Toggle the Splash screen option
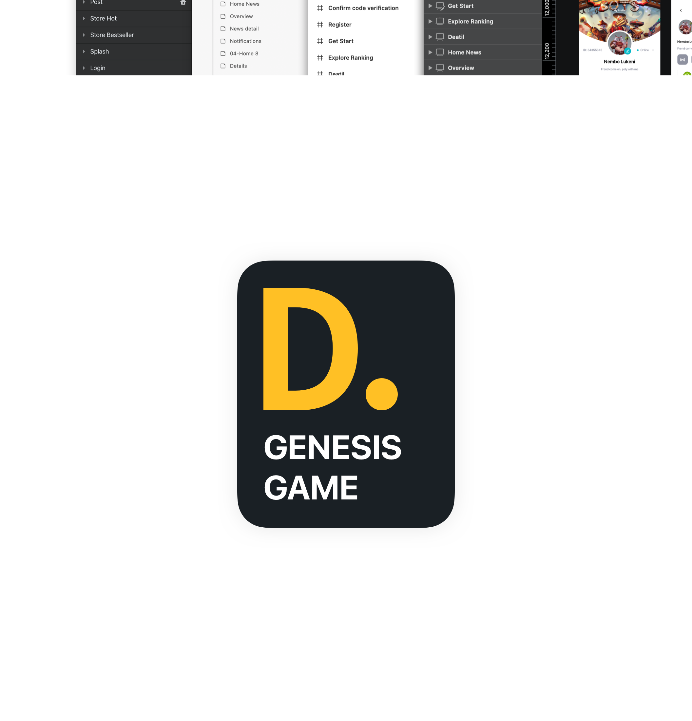Image resolution: width=692 pixels, height=721 pixels. (x=84, y=51)
